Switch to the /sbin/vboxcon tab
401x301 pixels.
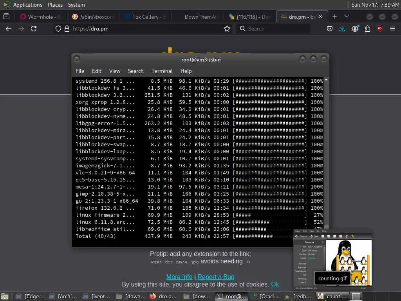tap(93, 17)
